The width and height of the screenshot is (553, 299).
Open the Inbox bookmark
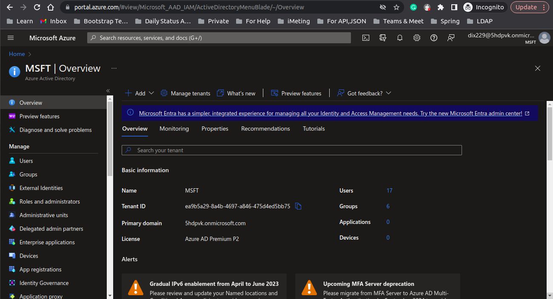53,21
